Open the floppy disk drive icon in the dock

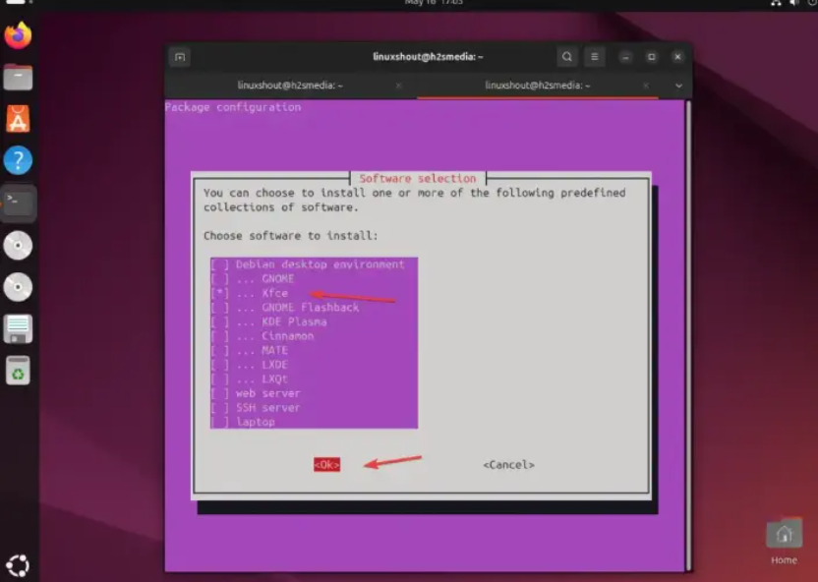(18, 329)
